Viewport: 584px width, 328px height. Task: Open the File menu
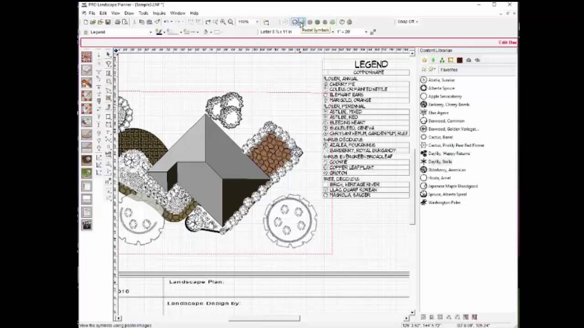tap(92, 13)
